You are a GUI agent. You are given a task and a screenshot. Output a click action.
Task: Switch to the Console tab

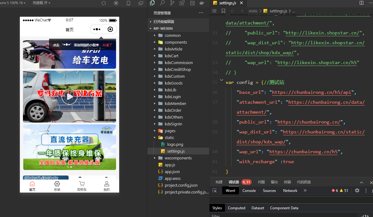249,191
